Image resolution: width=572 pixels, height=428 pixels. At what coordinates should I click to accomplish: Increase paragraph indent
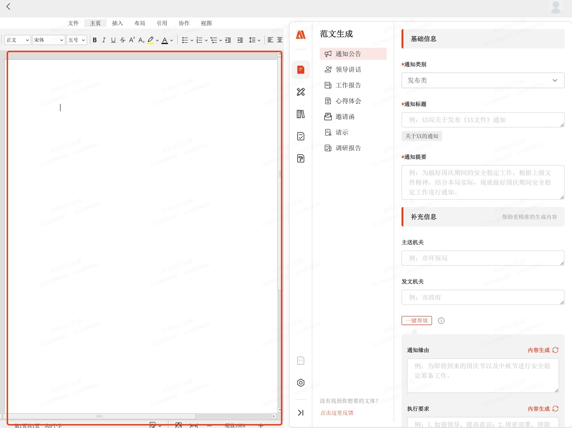pyautogui.click(x=240, y=40)
